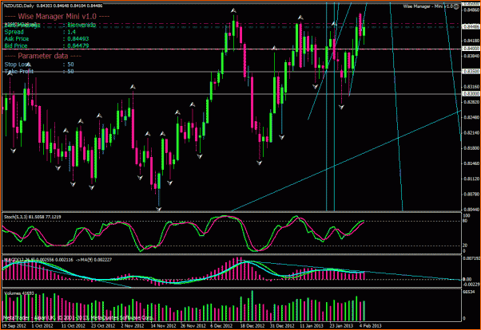Viewport: 481px width, 330px height.
Task: Click the 0.84860 price scale label
Action: click(x=471, y=10)
